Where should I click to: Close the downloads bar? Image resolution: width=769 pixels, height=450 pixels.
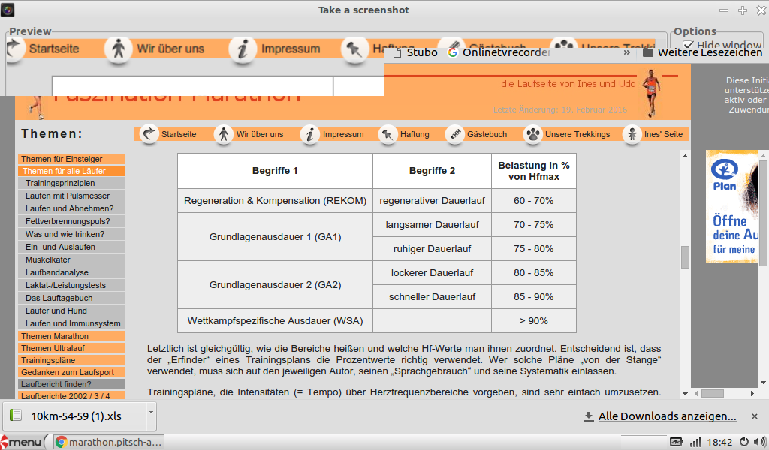(755, 416)
